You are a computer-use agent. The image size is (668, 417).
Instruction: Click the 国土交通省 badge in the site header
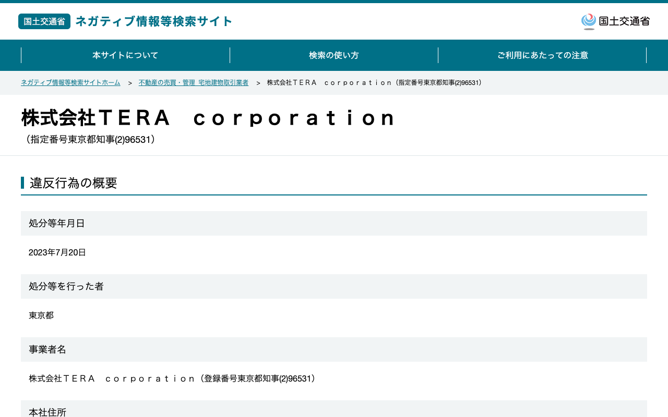click(x=44, y=21)
